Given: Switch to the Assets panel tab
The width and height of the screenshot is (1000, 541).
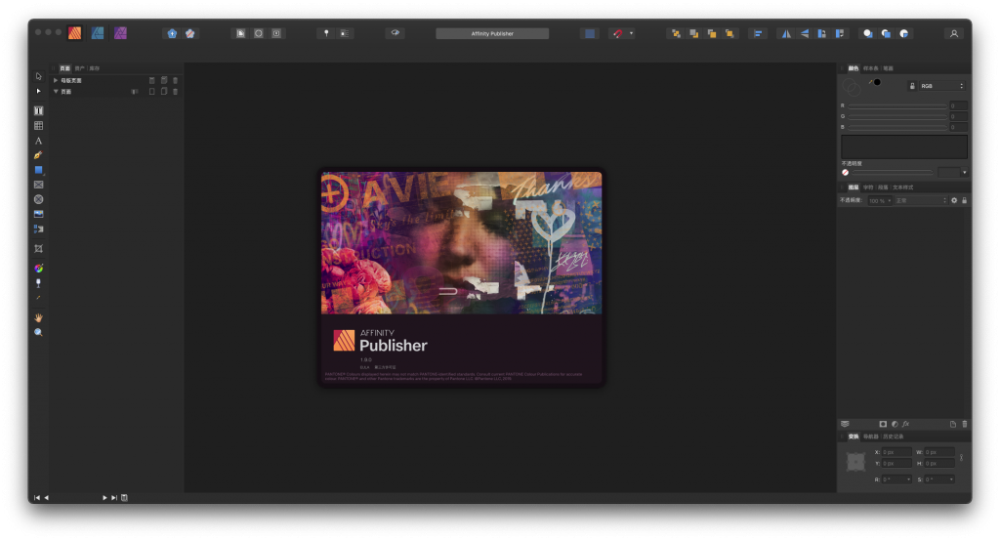Looking at the screenshot, I should coord(80,68).
